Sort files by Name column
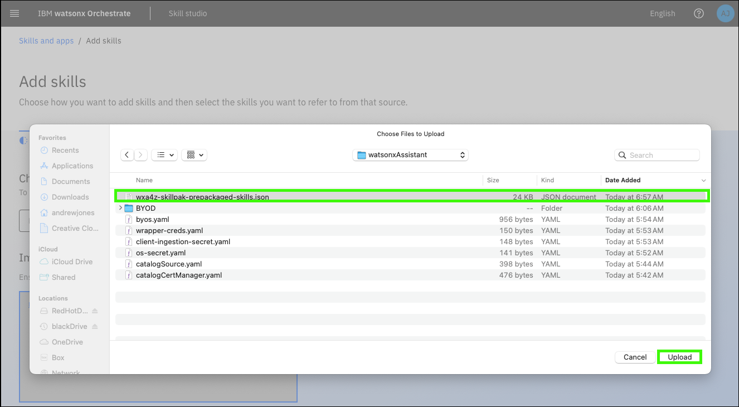The width and height of the screenshot is (739, 407). (x=144, y=180)
